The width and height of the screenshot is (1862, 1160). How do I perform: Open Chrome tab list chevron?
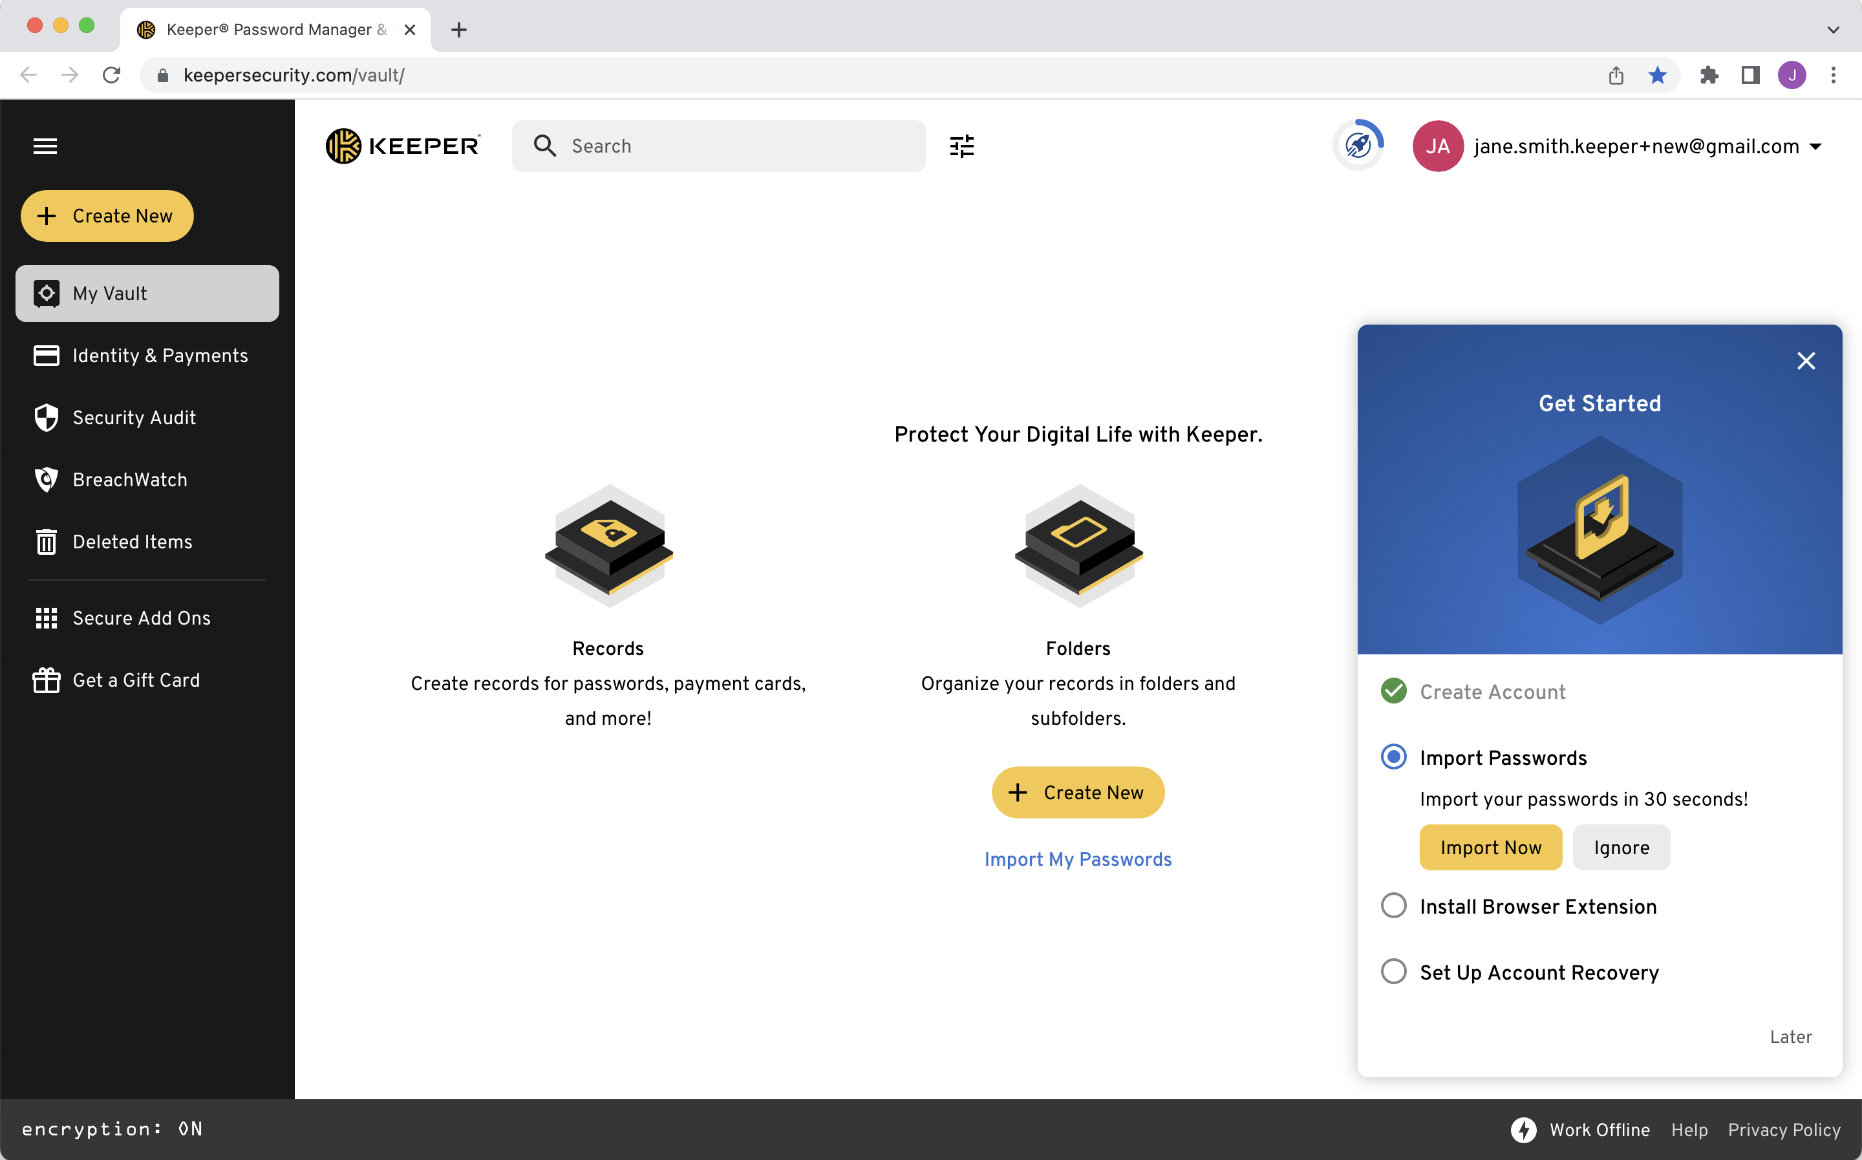pos(1833,30)
